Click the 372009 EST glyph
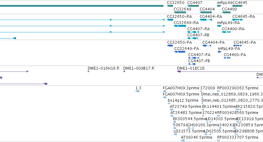263x142 pixels. pos(201,91)
